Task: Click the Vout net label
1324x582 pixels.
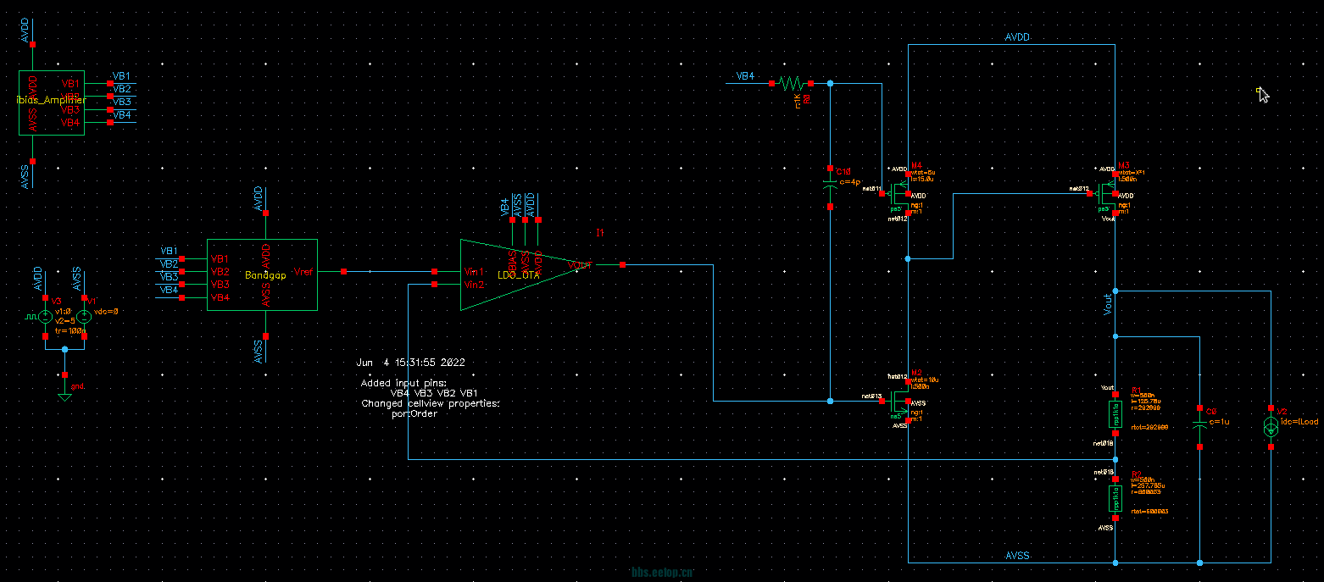Action: point(1107,306)
